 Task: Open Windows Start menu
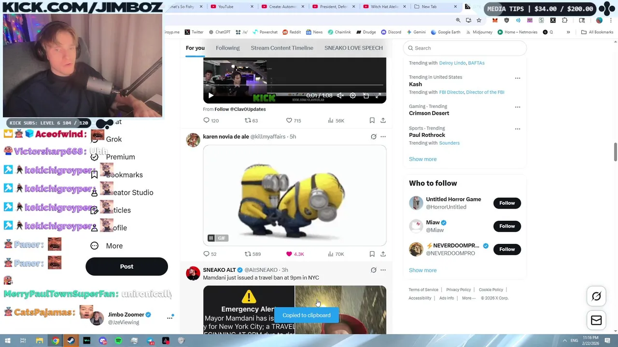click(7, 341)
